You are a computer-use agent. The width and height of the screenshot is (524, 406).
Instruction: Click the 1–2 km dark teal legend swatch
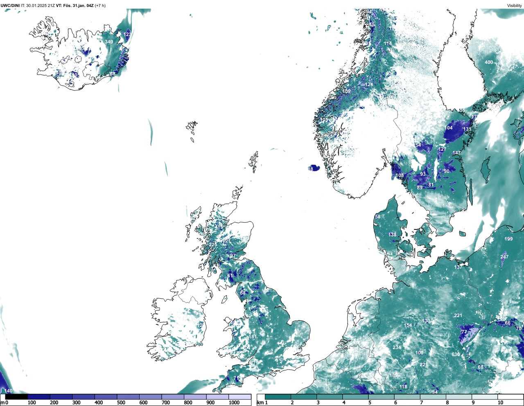coord(278,397)
